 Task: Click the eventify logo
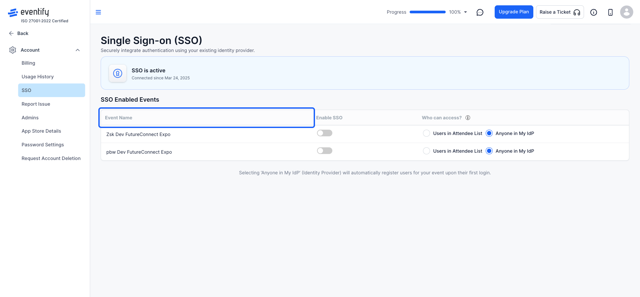pyautogui.click(x=29, y=12)
